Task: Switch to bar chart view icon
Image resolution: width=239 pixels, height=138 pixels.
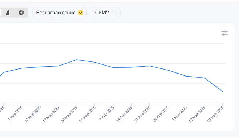Action: click(x=8, y=13)
